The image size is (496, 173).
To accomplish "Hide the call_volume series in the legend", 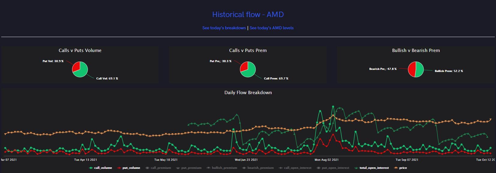I will tap(104, 168).
